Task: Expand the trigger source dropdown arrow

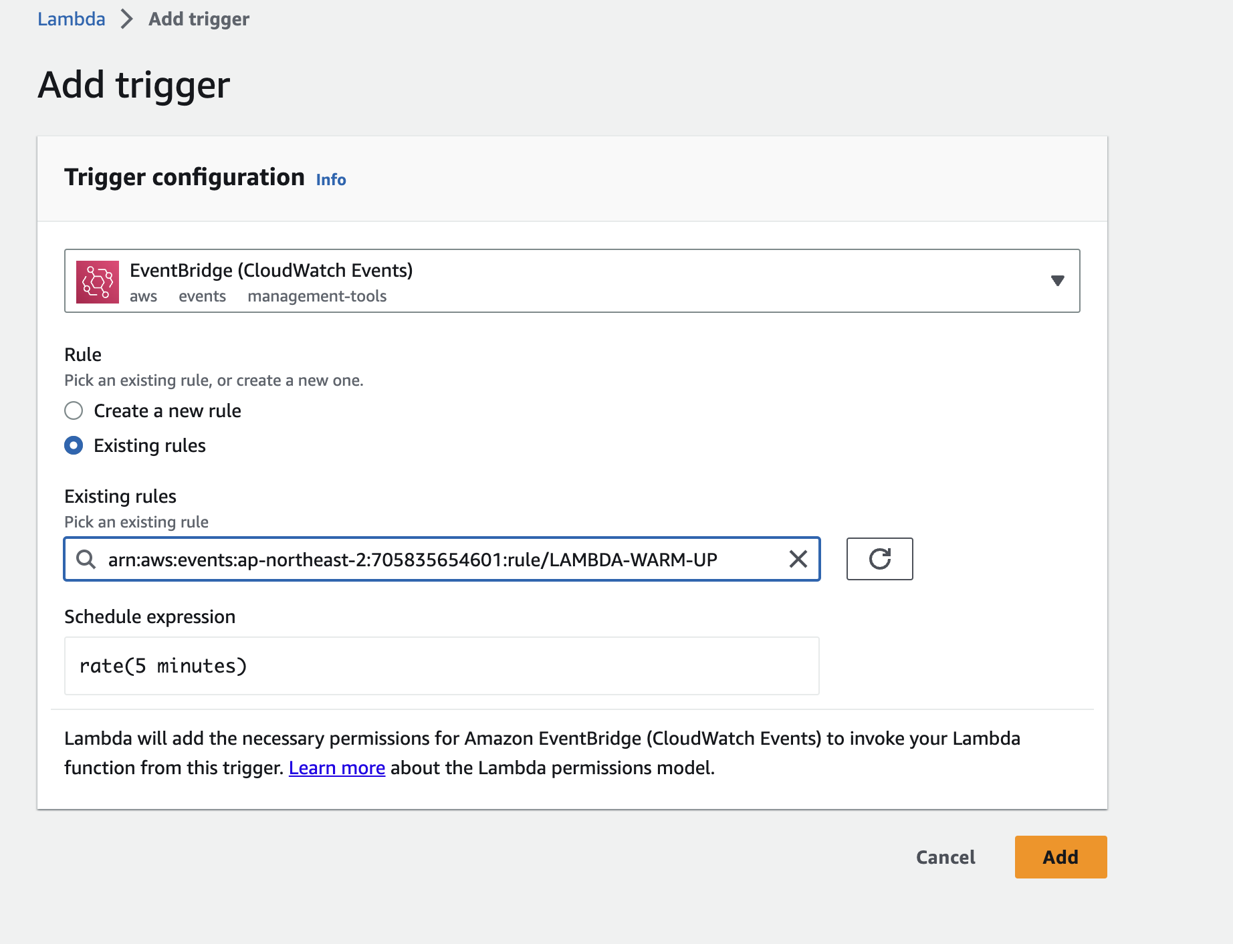Action: pyautogui.click(x=1057, y=281)
